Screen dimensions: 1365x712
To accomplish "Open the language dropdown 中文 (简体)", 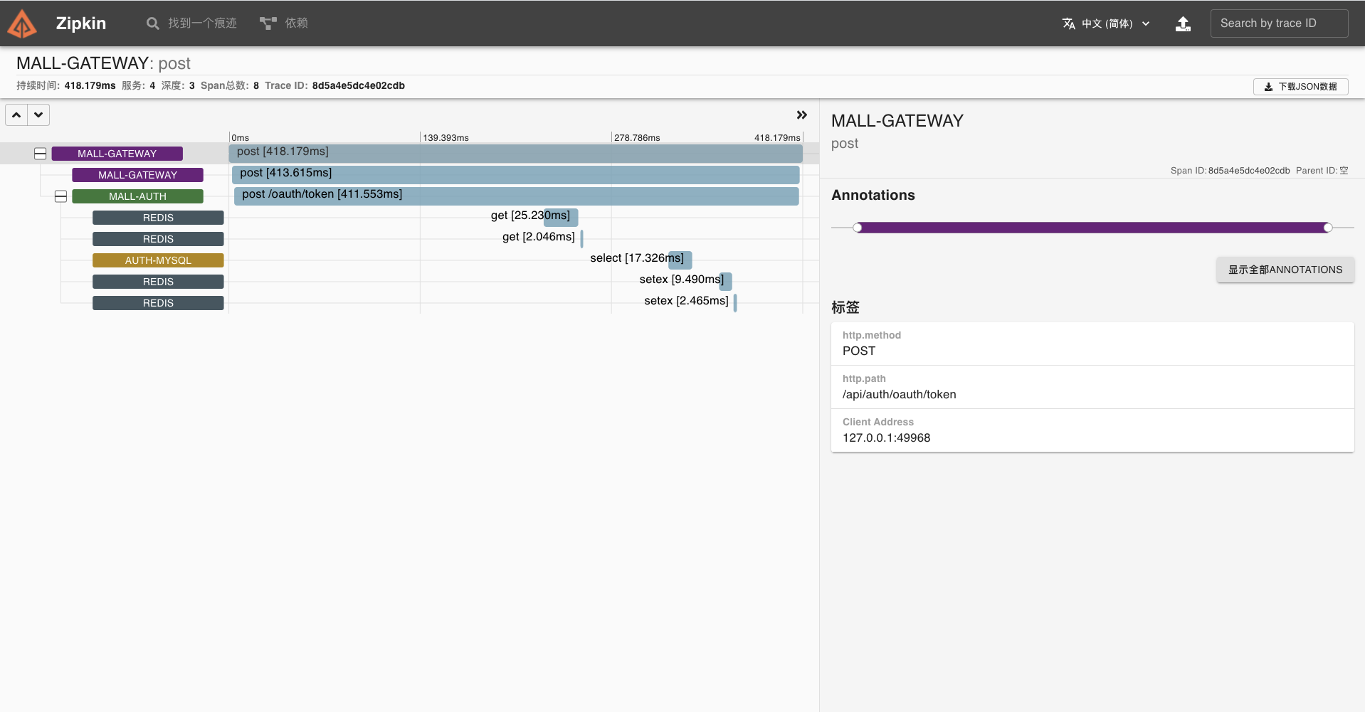I will [x=1107, y=23].
